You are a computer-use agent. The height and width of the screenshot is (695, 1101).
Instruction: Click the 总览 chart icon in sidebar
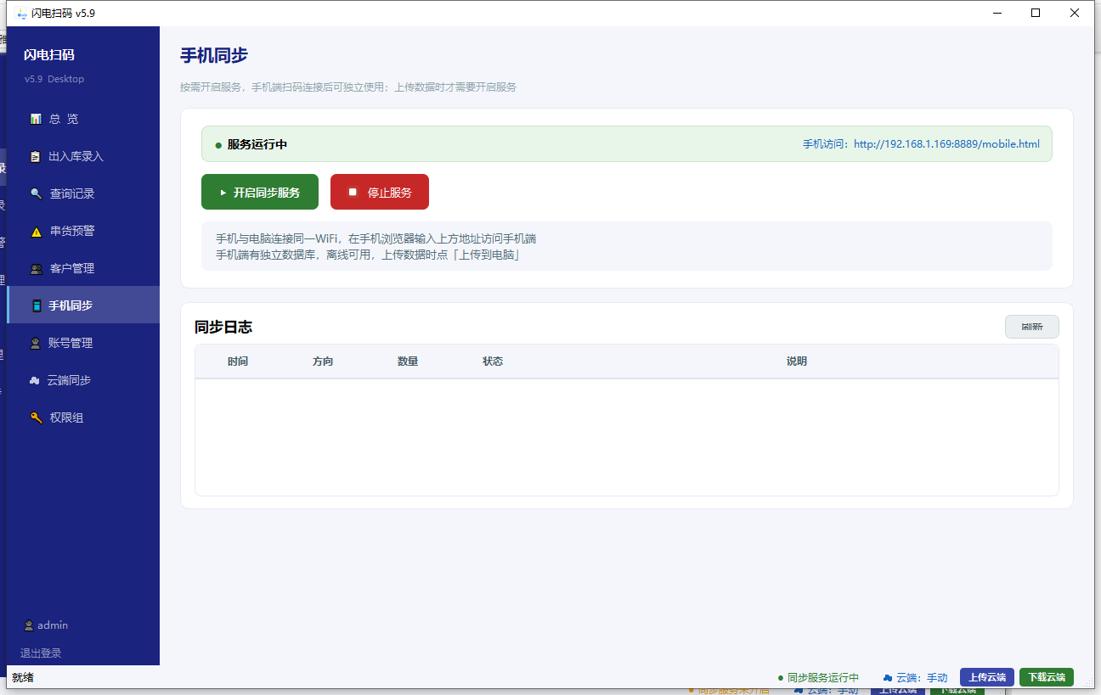point(36,120)
